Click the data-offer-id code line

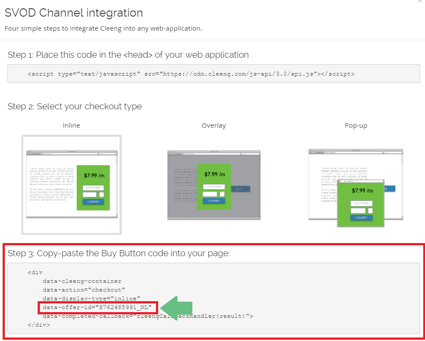(x=97, y=307)
